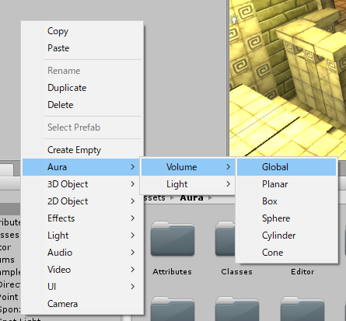Open the Attributes folder icon

(x=173, y=239)
